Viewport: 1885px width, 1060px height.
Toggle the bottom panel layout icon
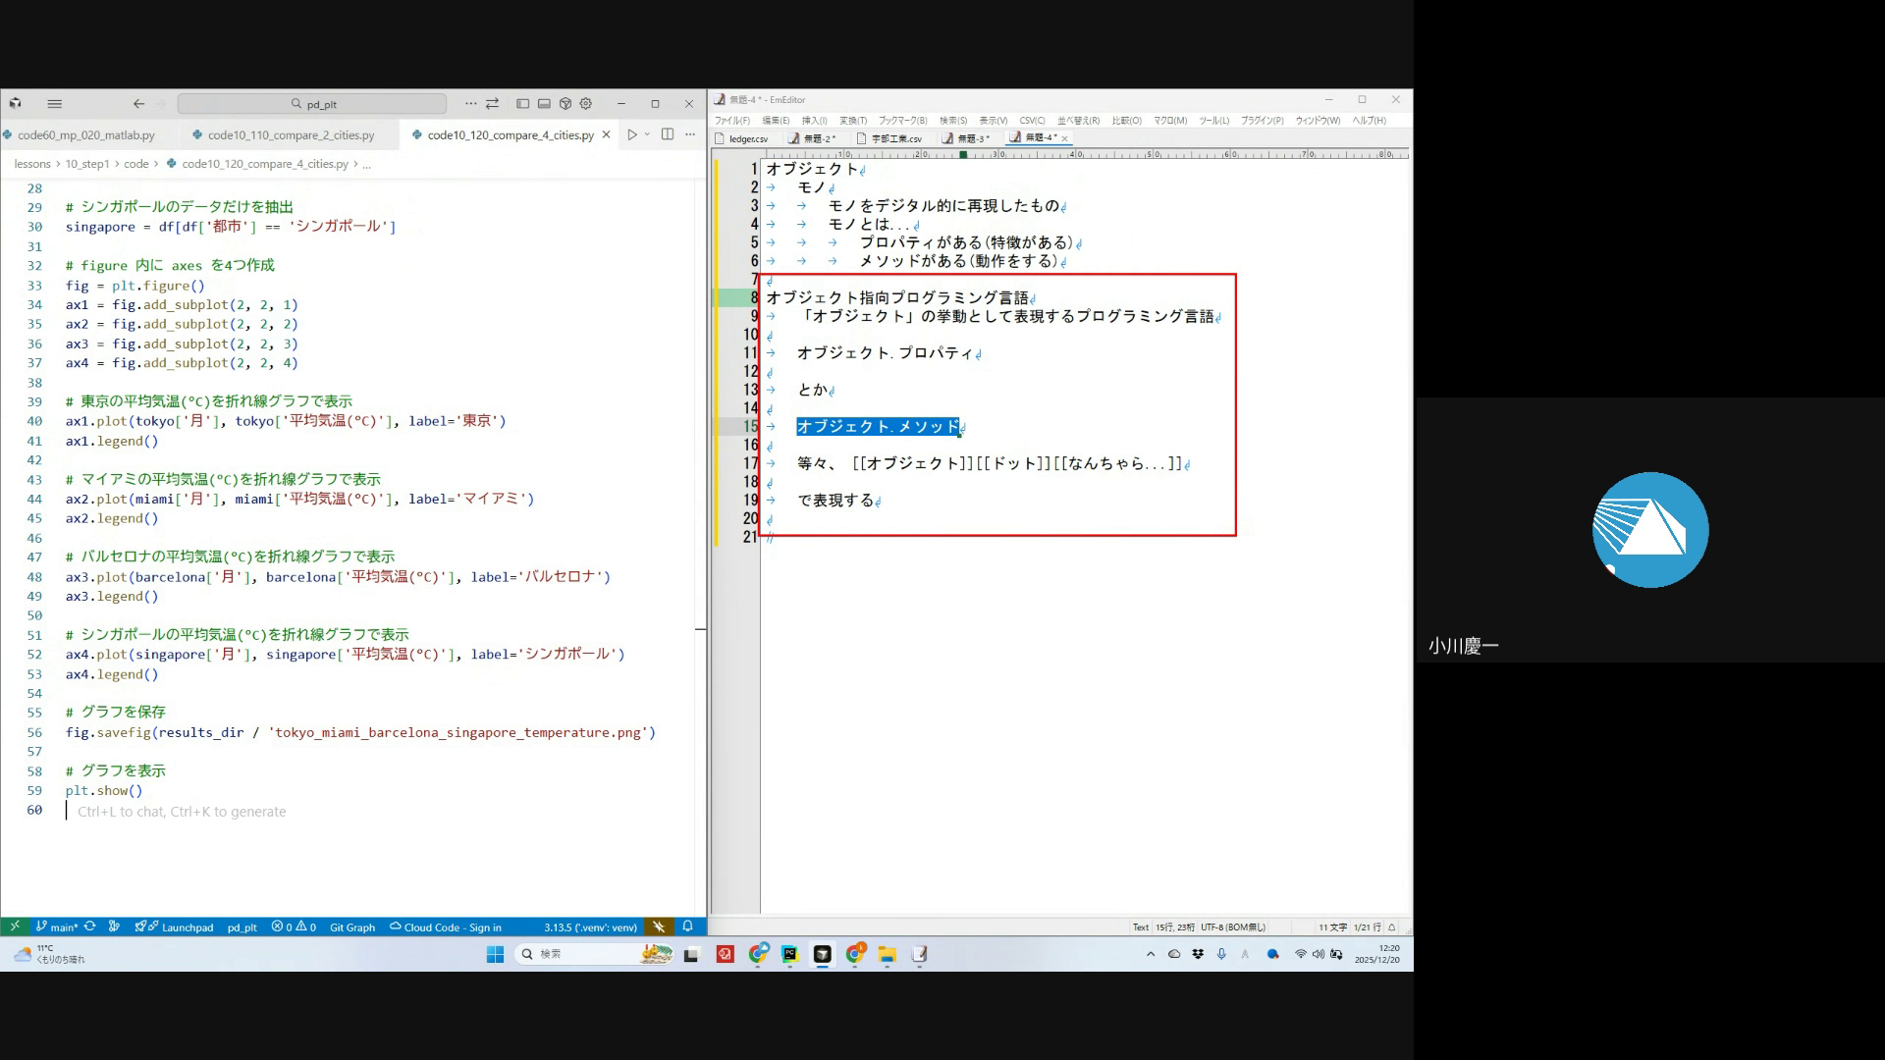544,103
